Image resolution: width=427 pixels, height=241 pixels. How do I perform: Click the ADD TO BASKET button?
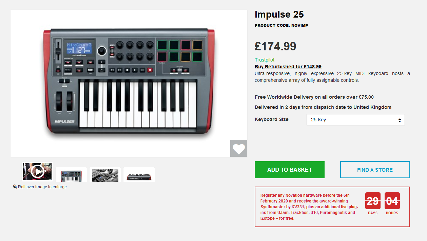point(290,170)
